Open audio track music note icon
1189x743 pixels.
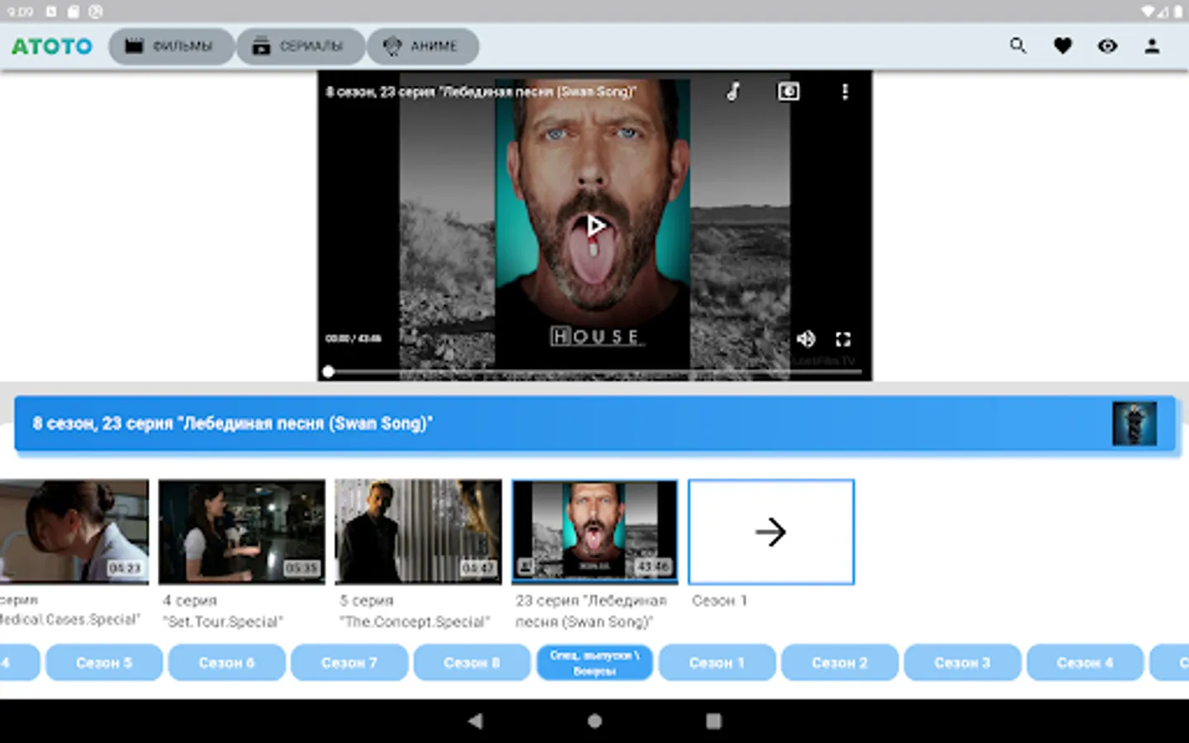pyautogui.click(x=733, y=92)
